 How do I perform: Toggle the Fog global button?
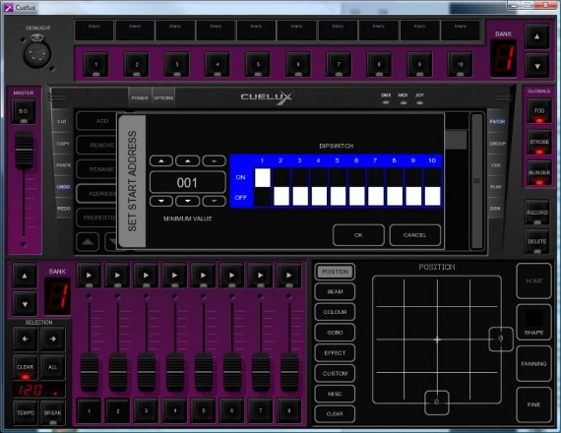click(539, 111)
